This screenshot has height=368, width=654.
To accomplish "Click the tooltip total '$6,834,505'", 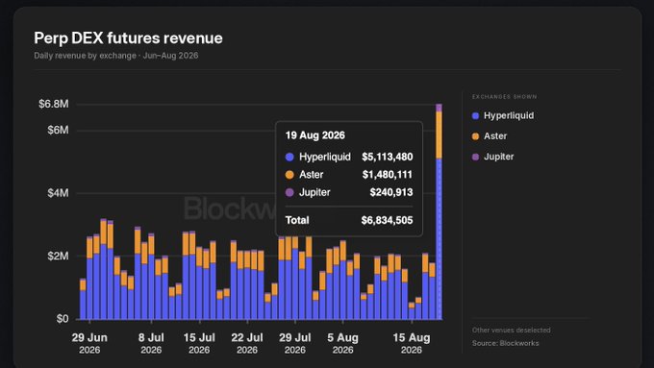I will [387, 220].
